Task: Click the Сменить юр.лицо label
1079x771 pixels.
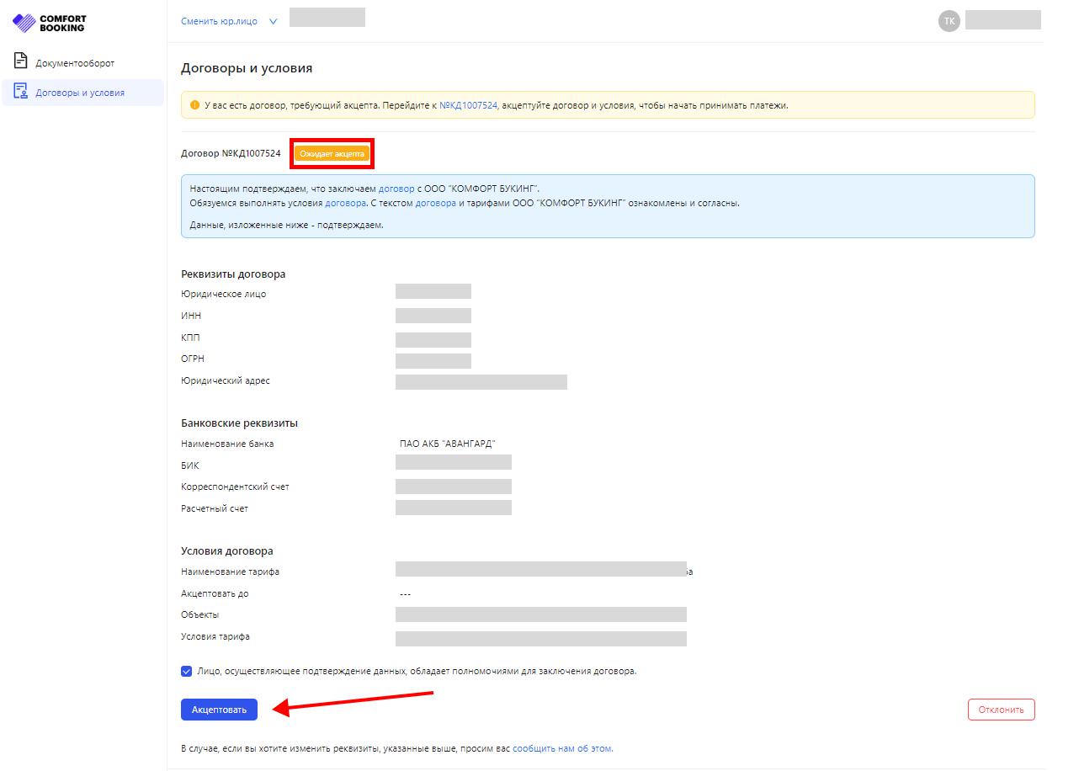Action: pos(220,22)
